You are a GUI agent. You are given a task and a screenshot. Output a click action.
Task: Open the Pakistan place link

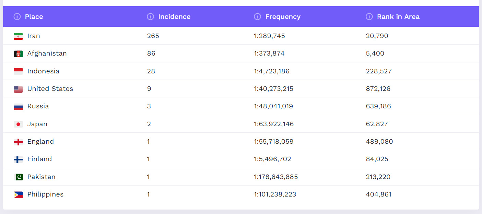[41, 177]
